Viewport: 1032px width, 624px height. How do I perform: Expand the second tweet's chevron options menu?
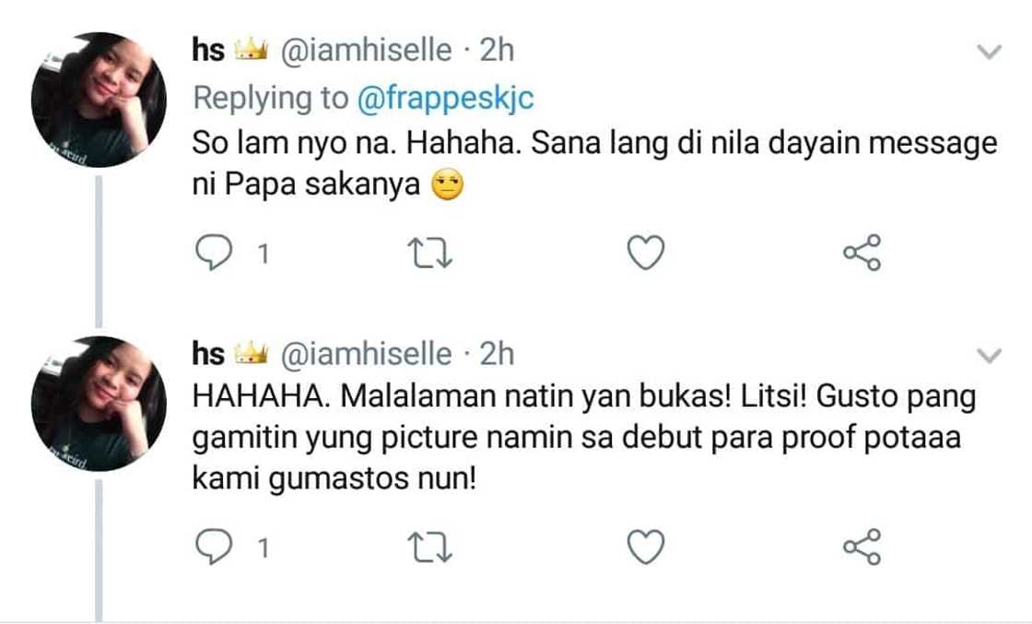coord(989,356)
